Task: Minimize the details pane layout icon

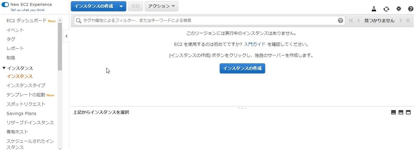Action: pos(393,112)
